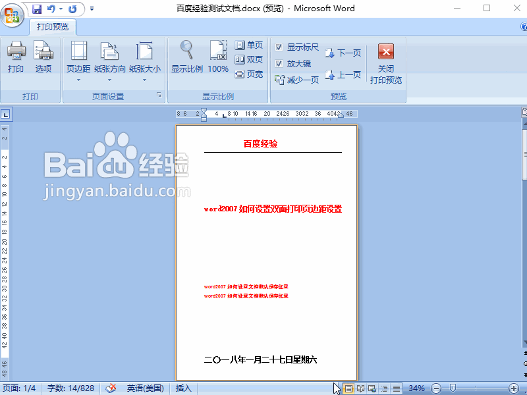The image size is (527, 395).
Task: Toggle the Show Ruler (显示标尺) checkbox
Action: tap(279, 47)
